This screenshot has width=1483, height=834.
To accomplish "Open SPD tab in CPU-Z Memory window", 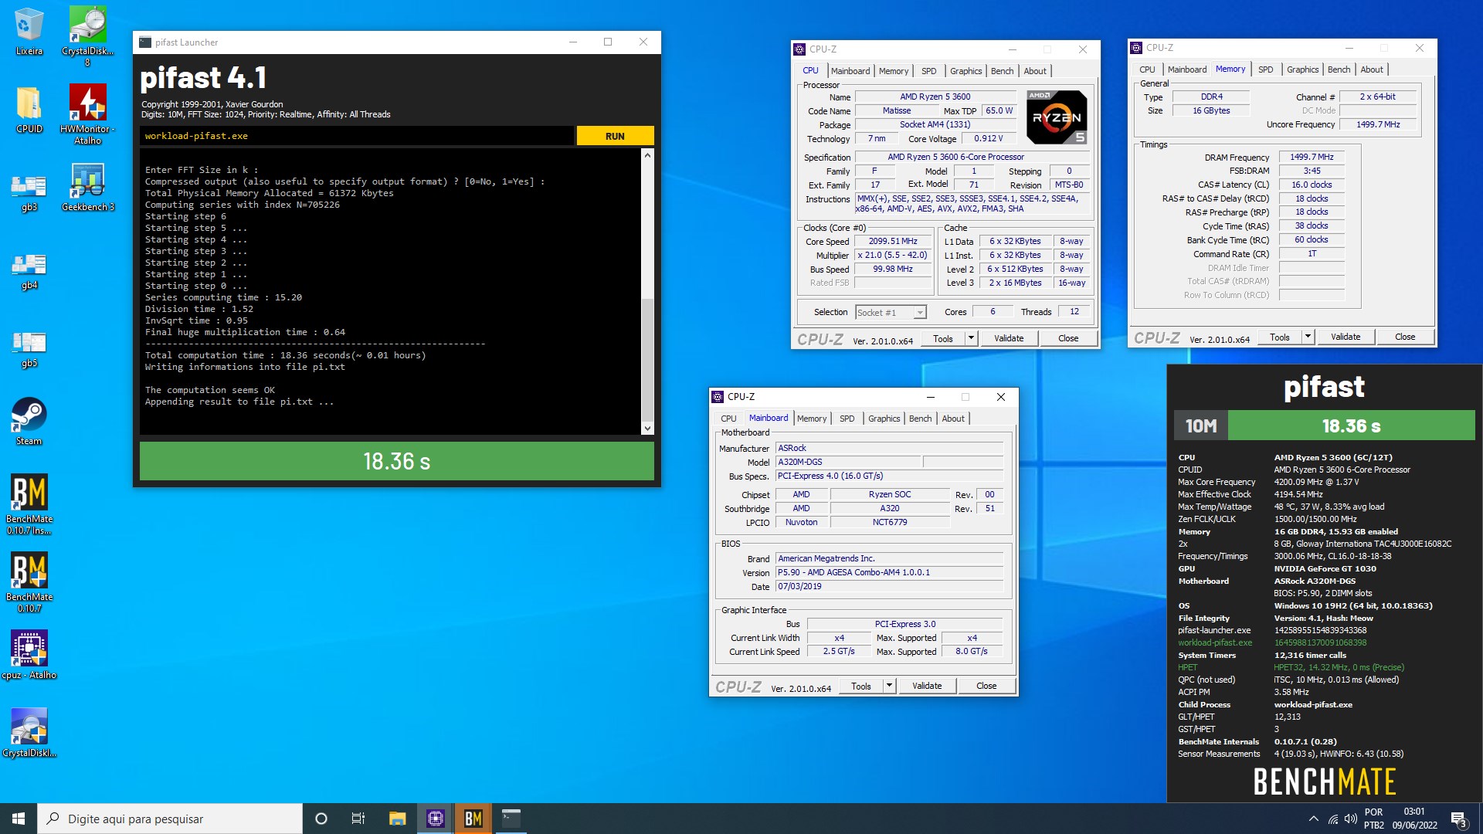I will coord(1266,69).
